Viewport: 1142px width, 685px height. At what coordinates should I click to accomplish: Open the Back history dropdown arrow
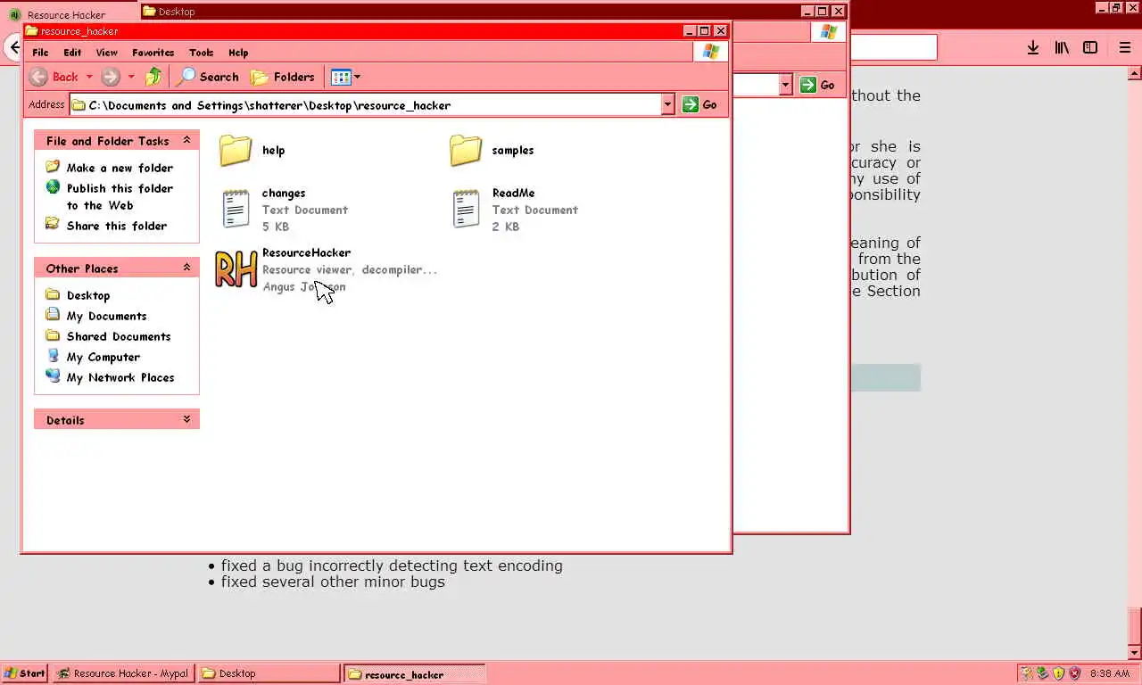(89, 77)
